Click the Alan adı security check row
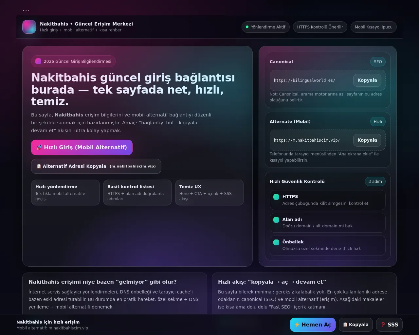 pos(328,223)
